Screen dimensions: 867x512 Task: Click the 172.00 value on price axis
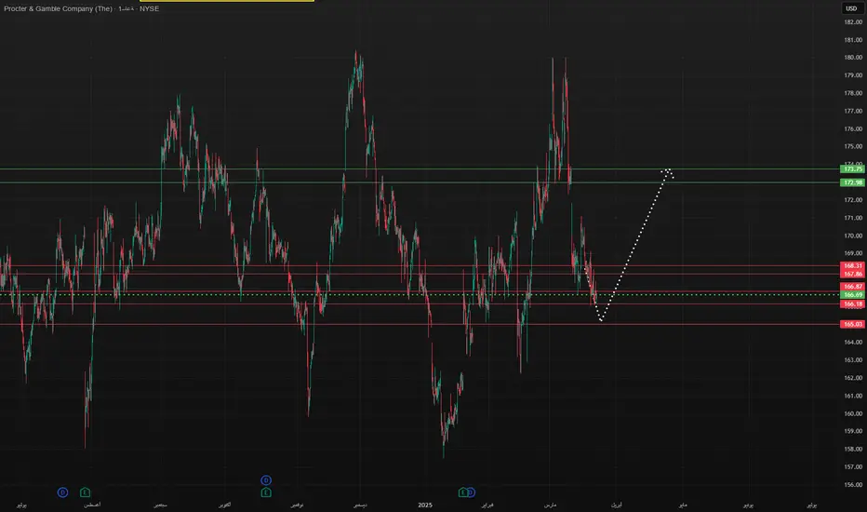[853, 200]
